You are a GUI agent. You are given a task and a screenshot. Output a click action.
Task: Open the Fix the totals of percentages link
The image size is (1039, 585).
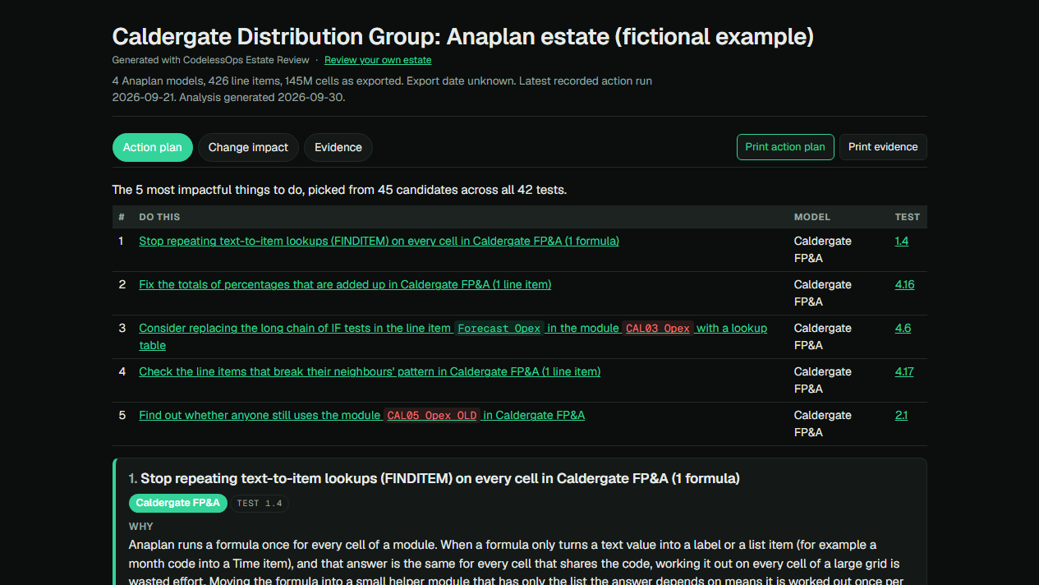[x=345, y=284]
